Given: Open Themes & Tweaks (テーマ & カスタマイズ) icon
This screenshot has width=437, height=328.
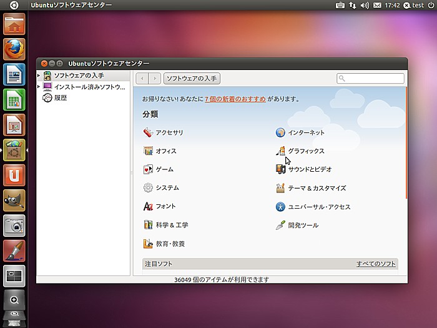Looking at the screenshot, I should [280, 188].
